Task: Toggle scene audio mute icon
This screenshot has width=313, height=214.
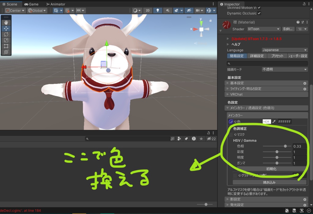Action: click(x=168, y=10)
